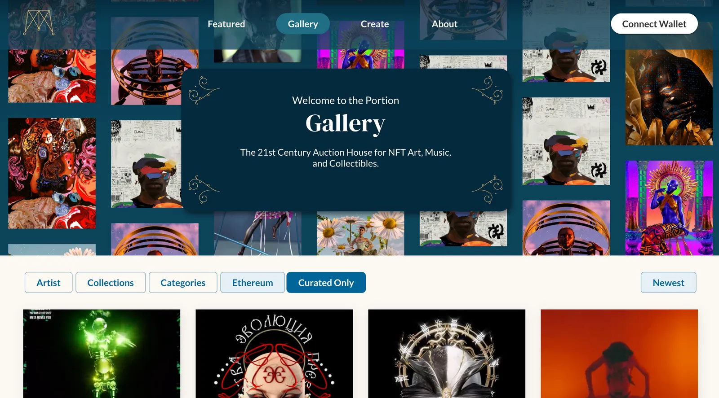Toggle the Curated Only filter

click(326, 283)
